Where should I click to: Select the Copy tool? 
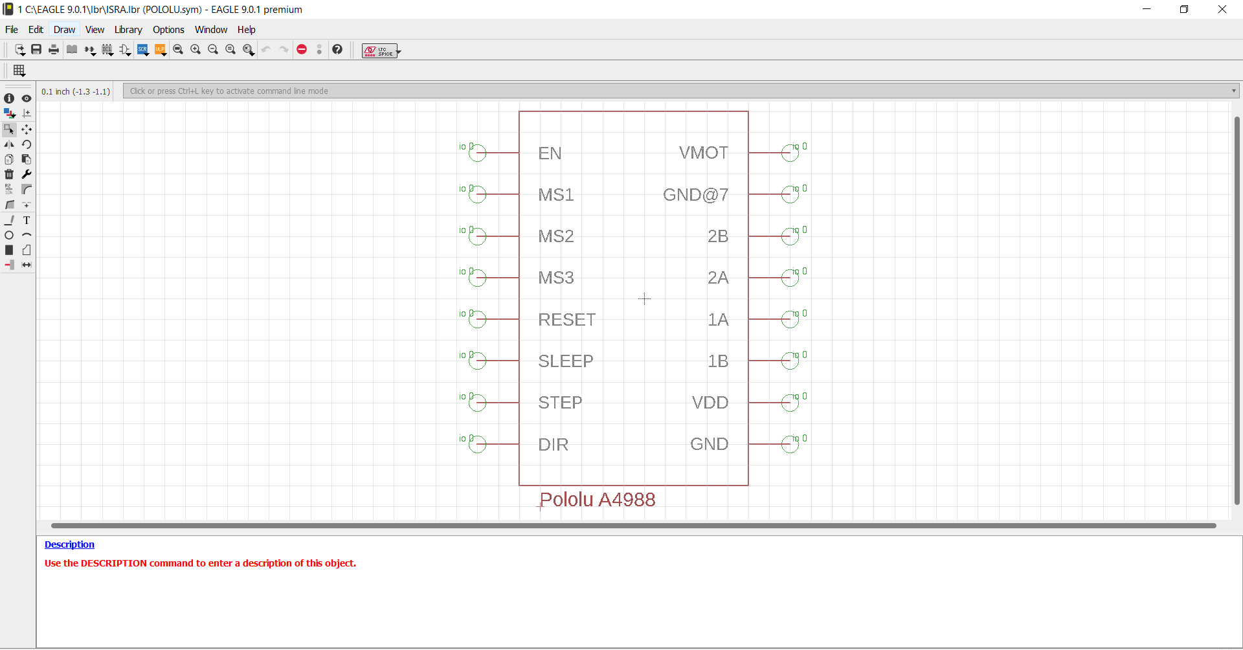coord(9,159)
